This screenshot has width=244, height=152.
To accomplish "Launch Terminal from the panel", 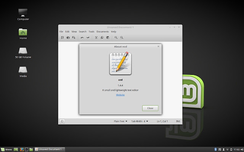I will pos(26,149).
